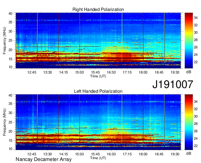Click the 30 dB value on the Left Handed color bar

coord(196,116)
